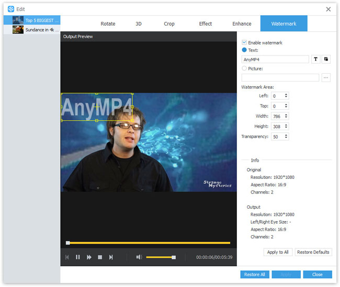Open the Enhance tab
Screen dimensions: 340x287
point(242,24)
